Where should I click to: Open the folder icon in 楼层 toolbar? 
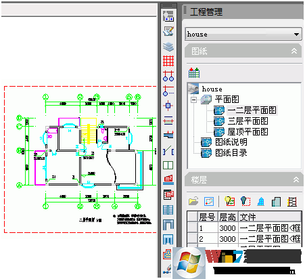193,201
